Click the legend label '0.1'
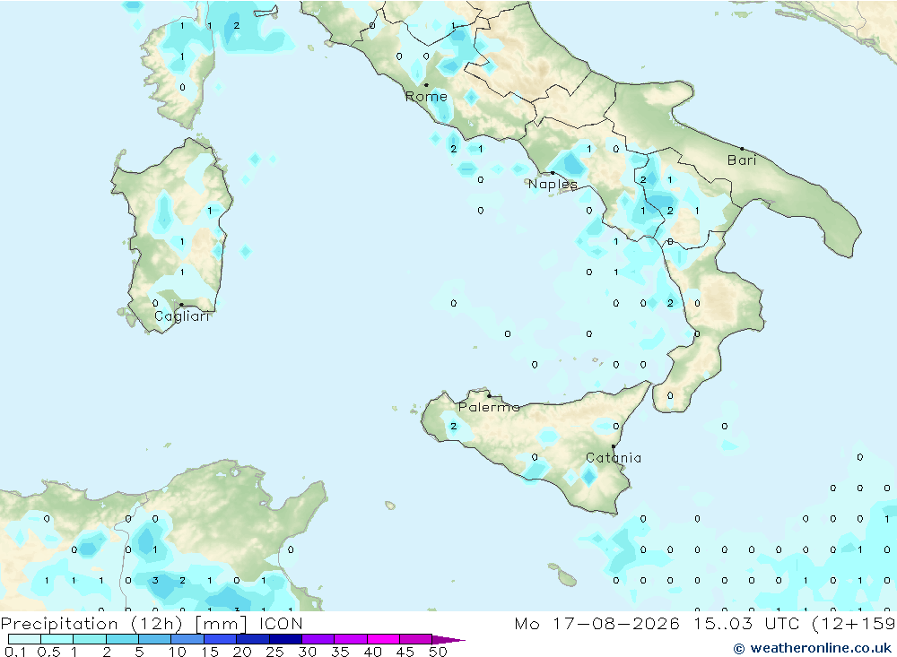The width and height of the screenshot is (897, 657). click(x=15, y=652)
